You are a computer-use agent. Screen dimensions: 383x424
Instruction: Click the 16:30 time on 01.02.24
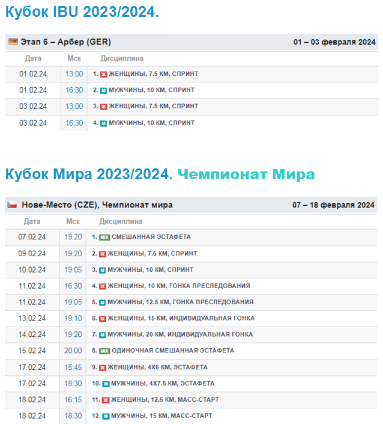[74, 90]
